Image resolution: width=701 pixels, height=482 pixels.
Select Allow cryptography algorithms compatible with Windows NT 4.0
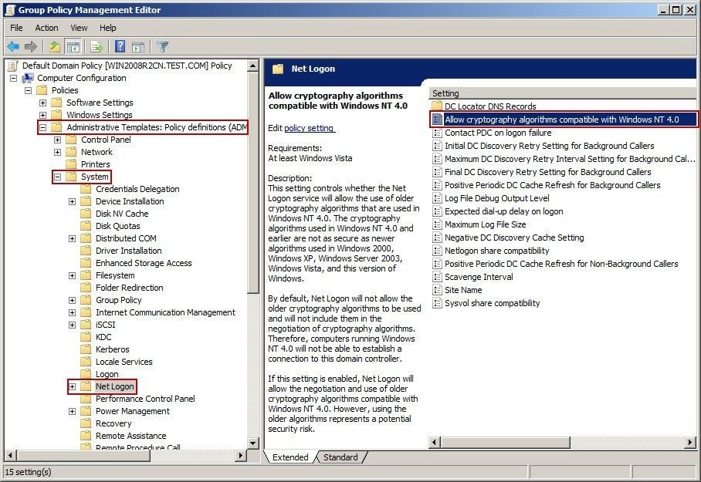563,120
